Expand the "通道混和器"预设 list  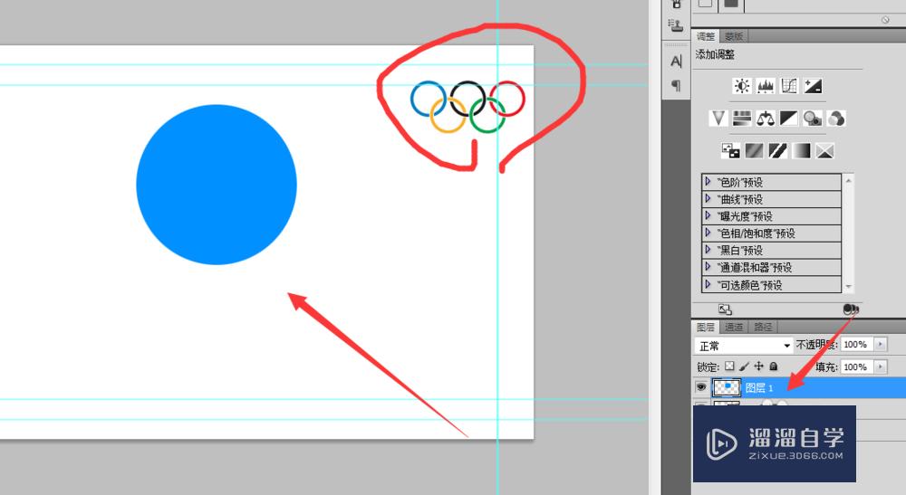point(708,267)
